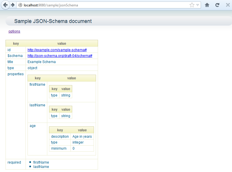232x172 pixels.
Task: Bookmark page with the star icon
Action: click(x=192, y=5)
